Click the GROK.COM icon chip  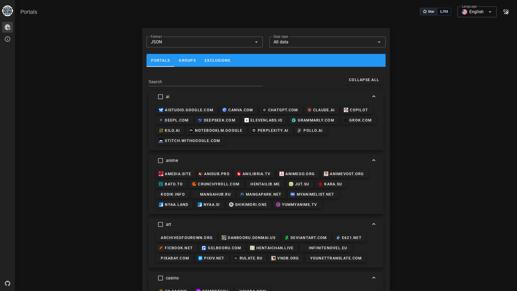coord(358,120)
